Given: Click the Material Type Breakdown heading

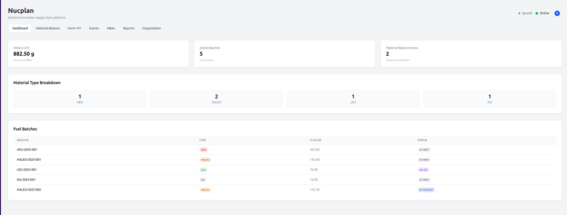Looking at the screenshot, I should (x=37, y=83).
